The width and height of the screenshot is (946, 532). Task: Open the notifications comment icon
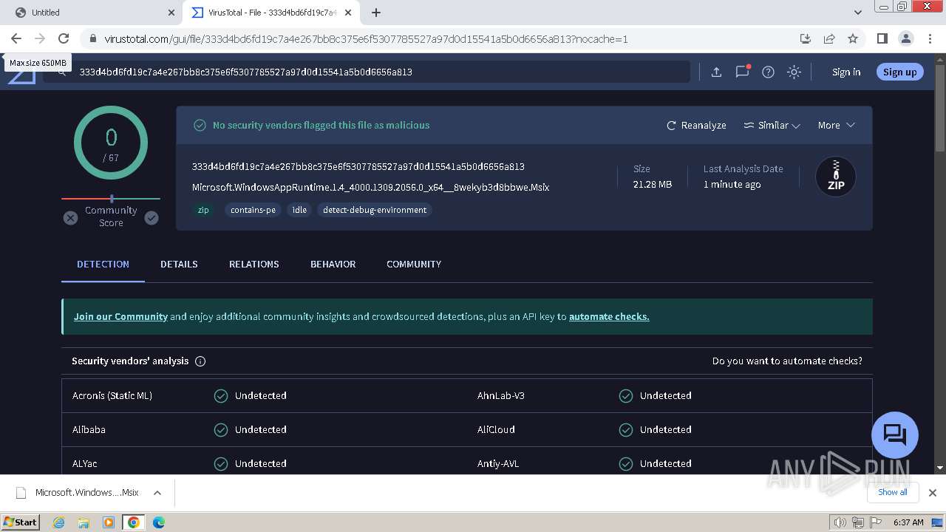pyautogui.click(x=743, y=72)
